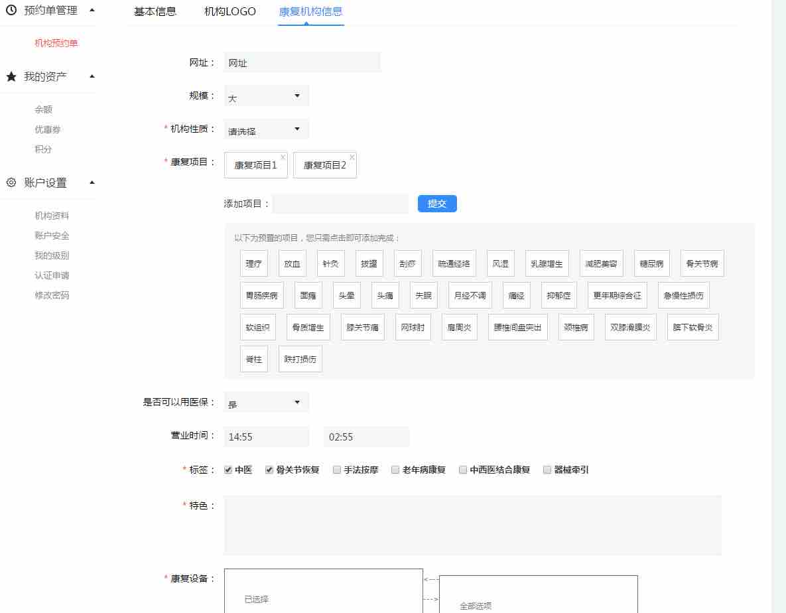Click the 网址 input field

pyautogui.click(x=302, y=63)
